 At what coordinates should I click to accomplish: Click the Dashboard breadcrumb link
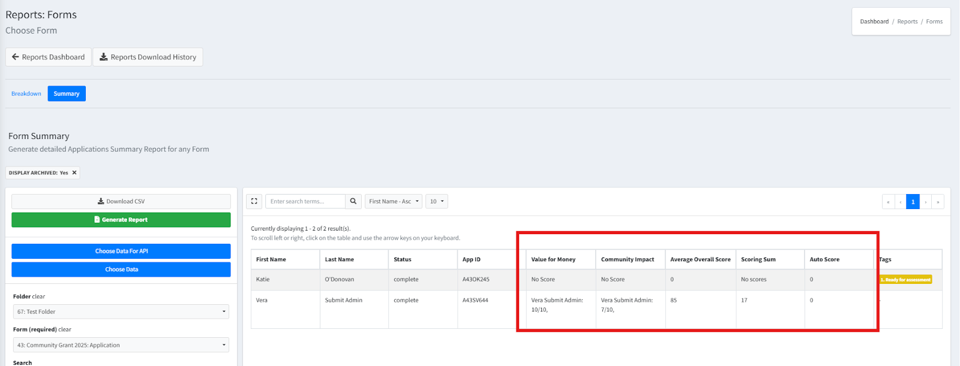click(x=874, y=22)
